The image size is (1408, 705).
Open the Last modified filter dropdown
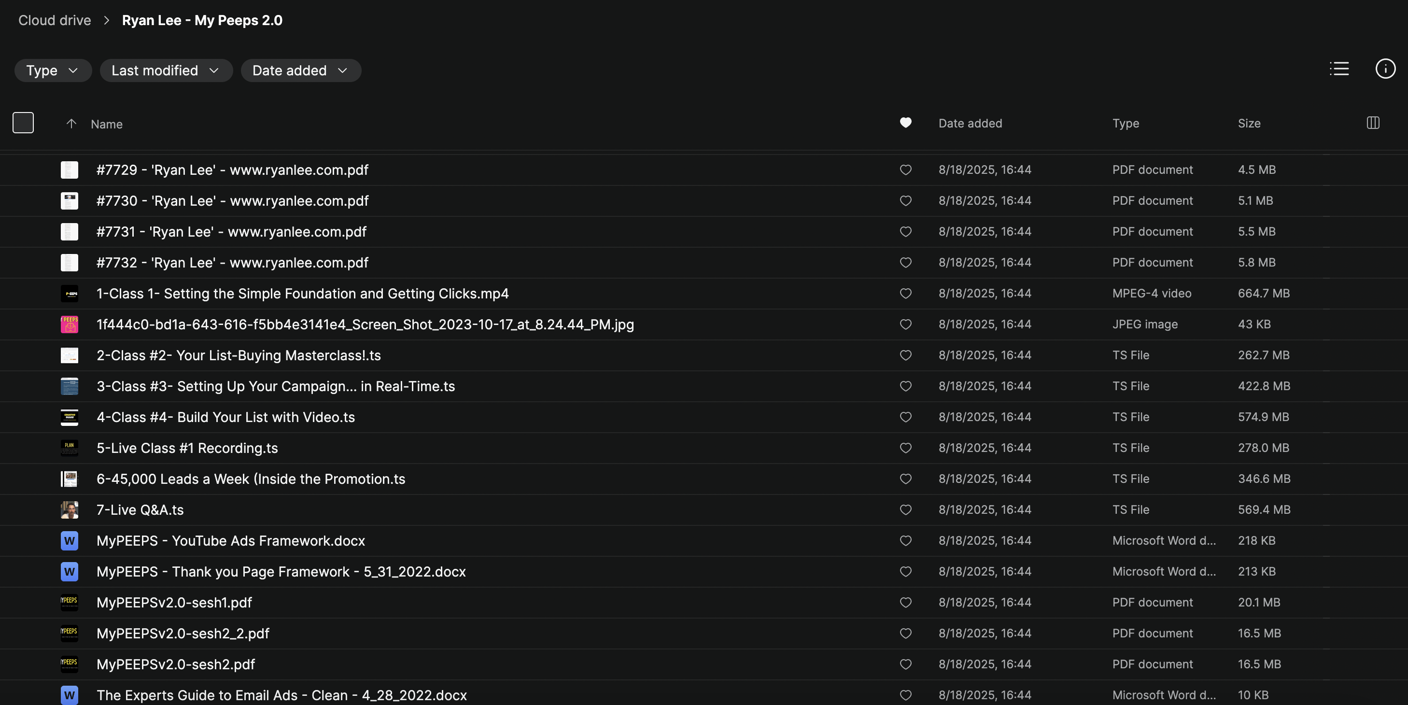[x=166, y=70]
